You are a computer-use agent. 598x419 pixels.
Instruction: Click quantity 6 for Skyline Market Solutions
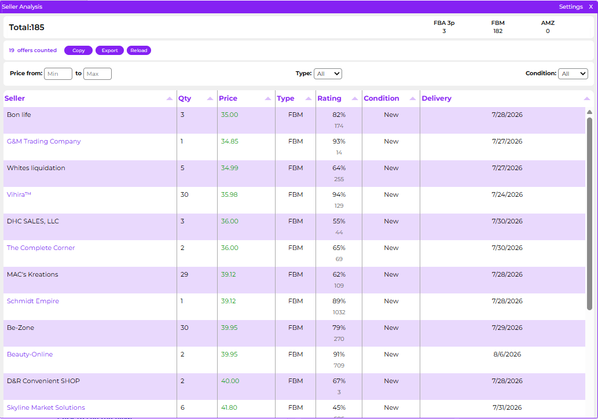[x=182, y=407]
